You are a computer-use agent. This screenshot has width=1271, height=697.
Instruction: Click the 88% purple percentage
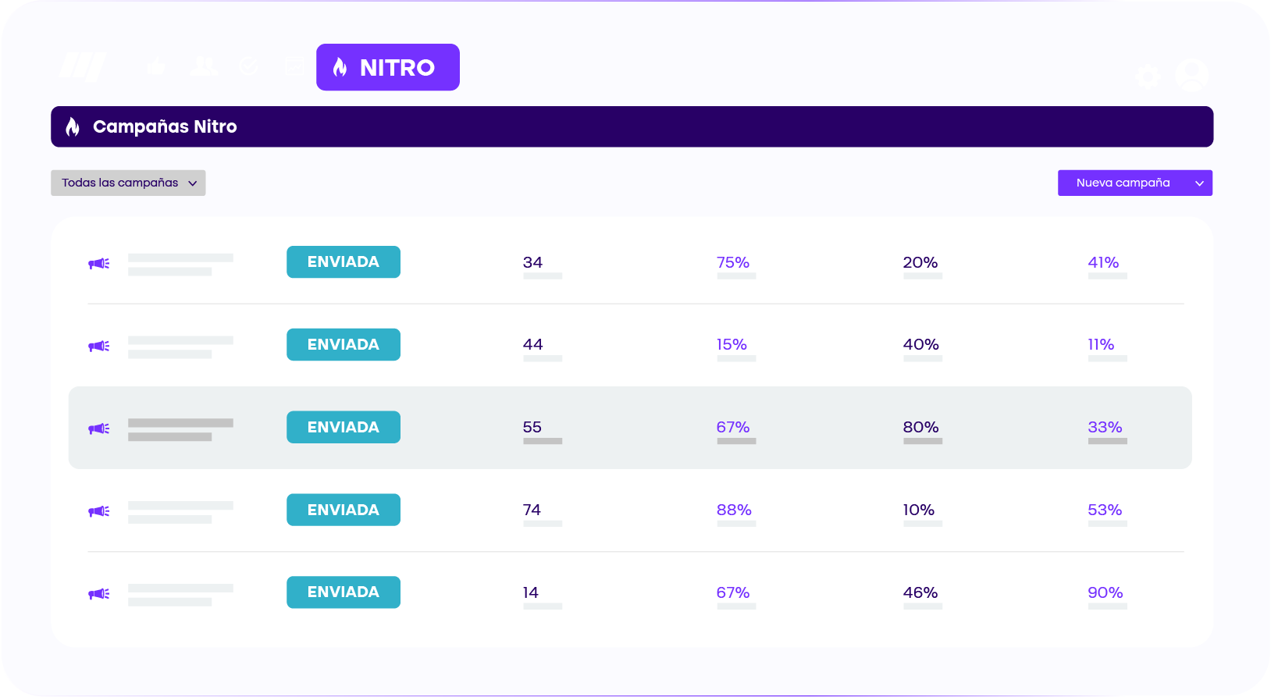point(734,510)
